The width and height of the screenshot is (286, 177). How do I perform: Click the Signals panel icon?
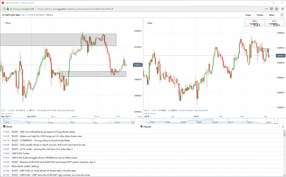tap(141, 127)
